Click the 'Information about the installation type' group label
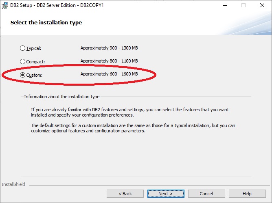This screenshot has height=203, width=272. click(x=62, y=97)
